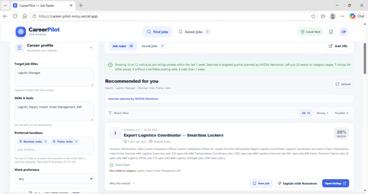This screenshot has width=368, height=194.
Task: Open the CP profile avatar
Action: pyautogui.click(x=344, y=31)
